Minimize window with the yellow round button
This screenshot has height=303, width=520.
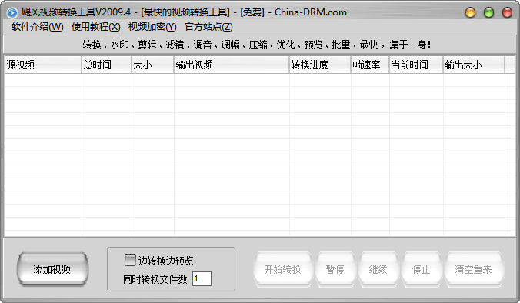(470, 12)
